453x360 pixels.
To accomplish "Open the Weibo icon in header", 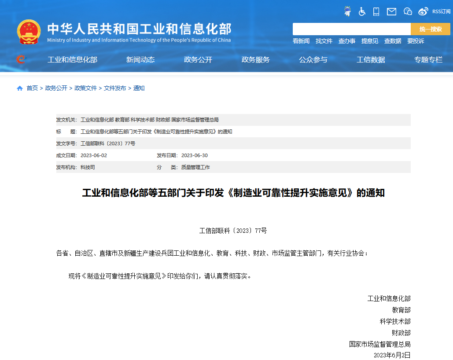I will (x=423, y=11).
